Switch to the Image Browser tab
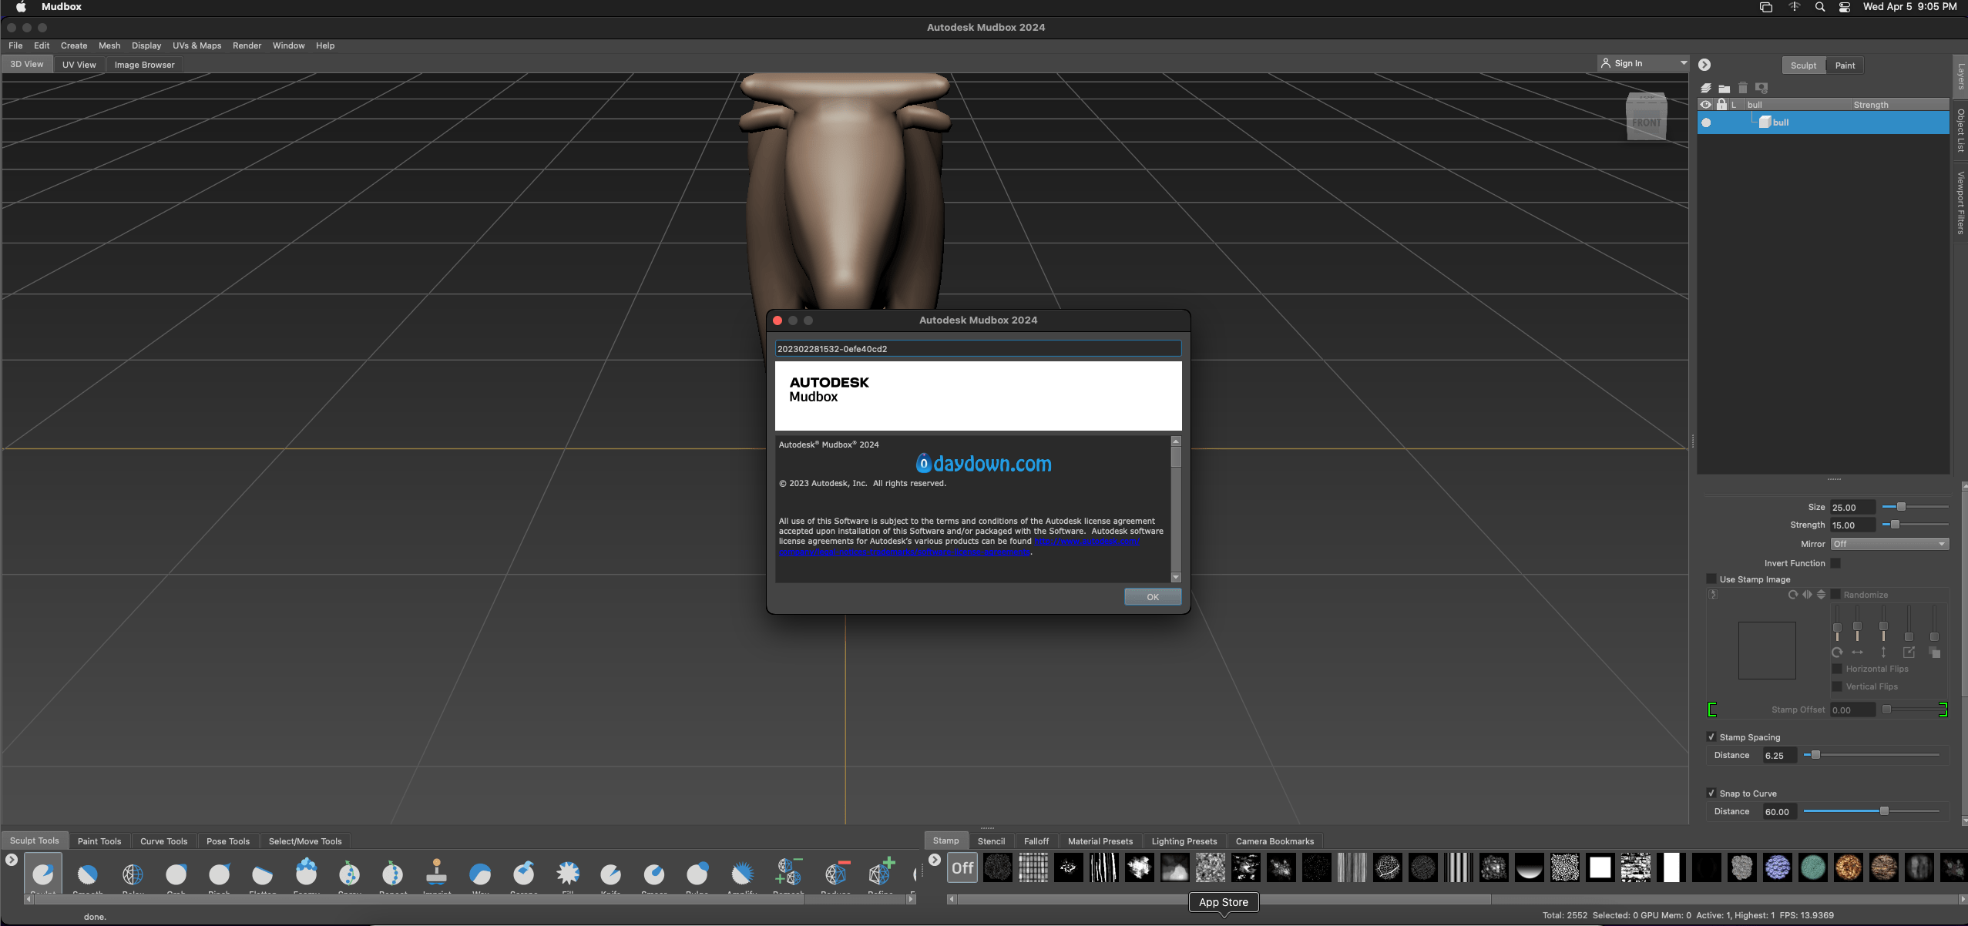This screenshot has width=1968, height=926. 145,65
